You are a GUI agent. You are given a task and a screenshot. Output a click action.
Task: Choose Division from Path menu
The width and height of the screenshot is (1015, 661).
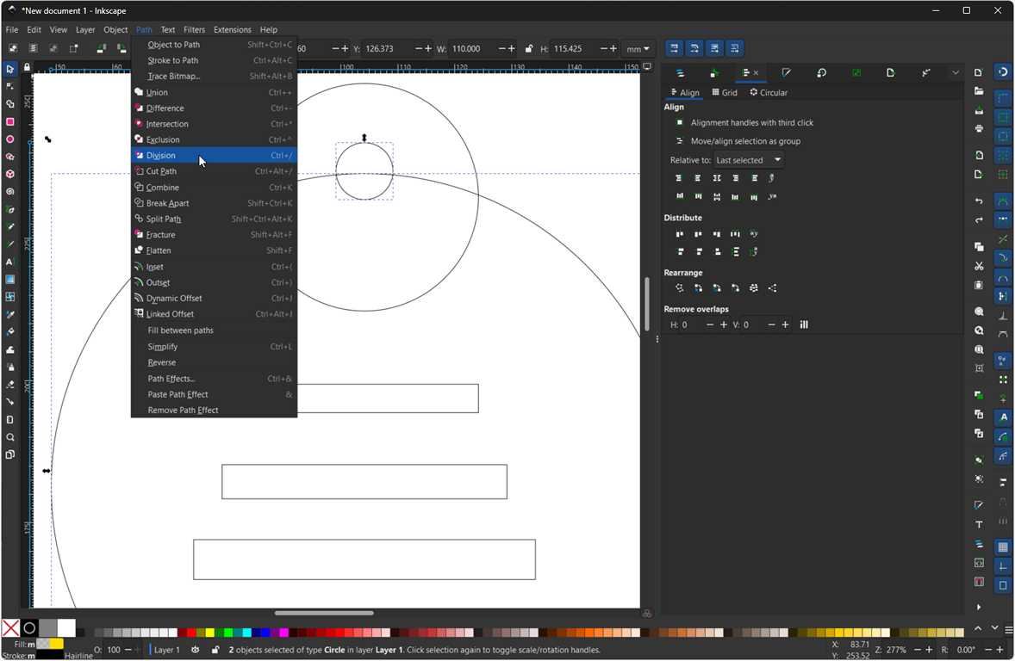tap(214, 155)
